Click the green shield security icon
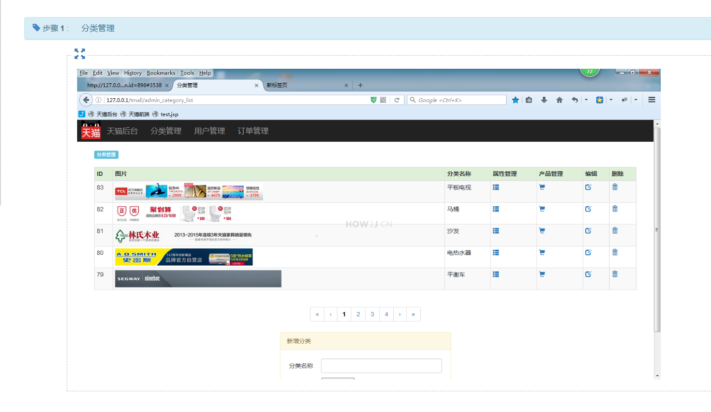The width and height of the screenshot is (711, 412). click(x=374, y=100)
